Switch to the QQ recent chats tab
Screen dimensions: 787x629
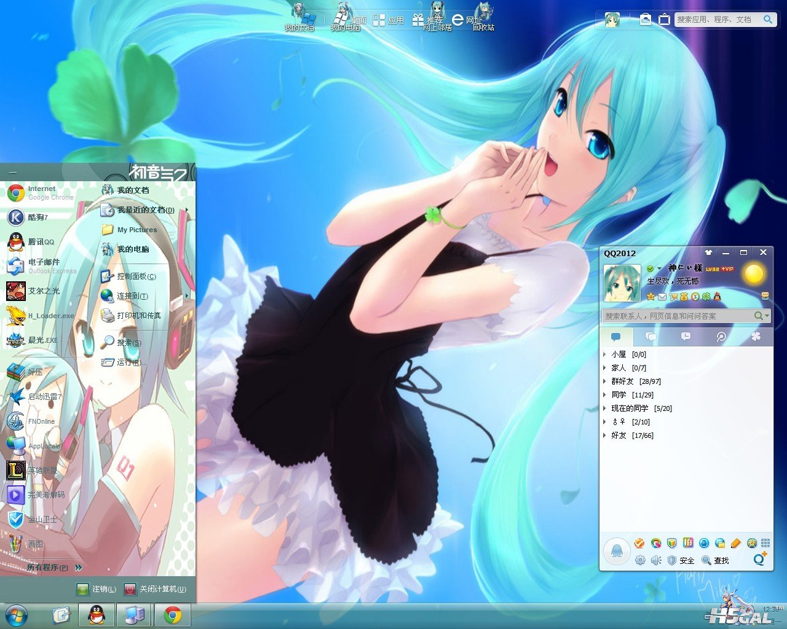pyautogui.click(x=686, y=337)
